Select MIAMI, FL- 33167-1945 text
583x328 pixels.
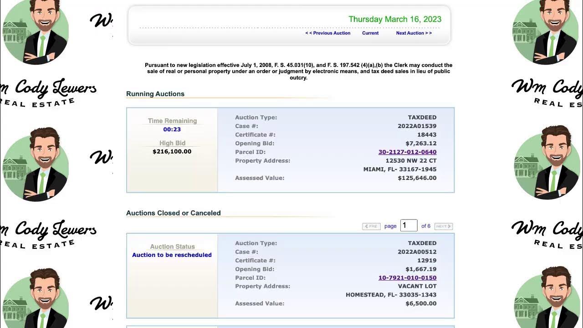click(400, 169)
